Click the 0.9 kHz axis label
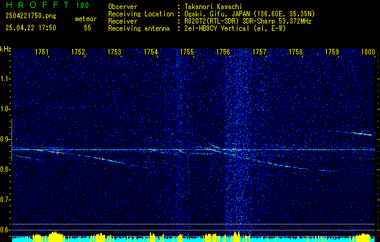Screen dimensions: 380x242 point(5,139)
